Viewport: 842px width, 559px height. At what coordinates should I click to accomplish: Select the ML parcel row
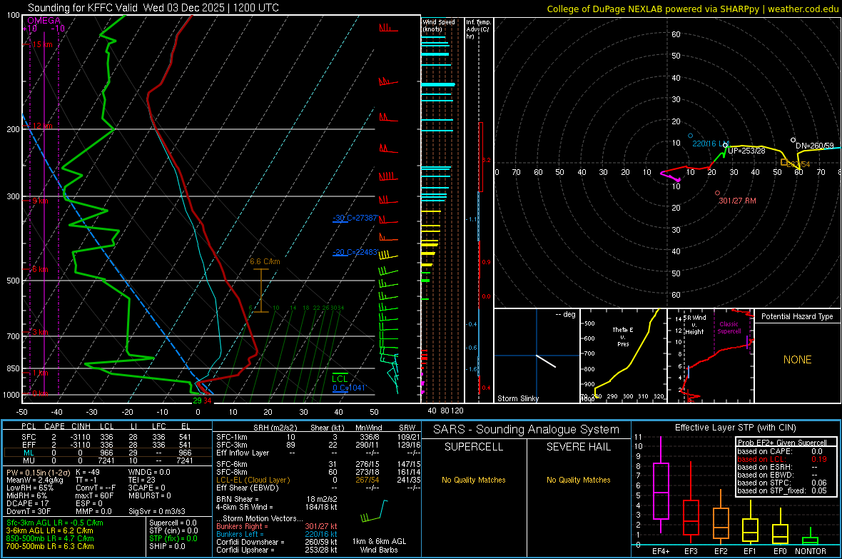pyautogui.click(x=107, y=453)
